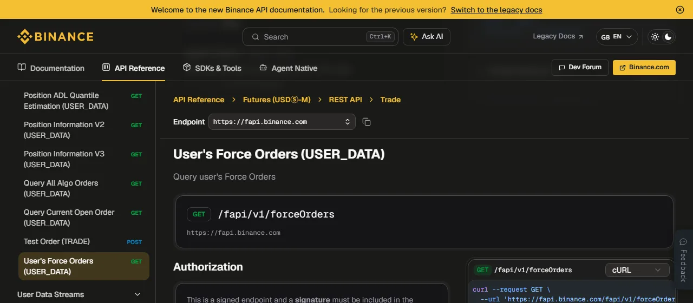
Task: Go to REST API breadcrumb
Action: pyautogui.click(x=345, y=100)
